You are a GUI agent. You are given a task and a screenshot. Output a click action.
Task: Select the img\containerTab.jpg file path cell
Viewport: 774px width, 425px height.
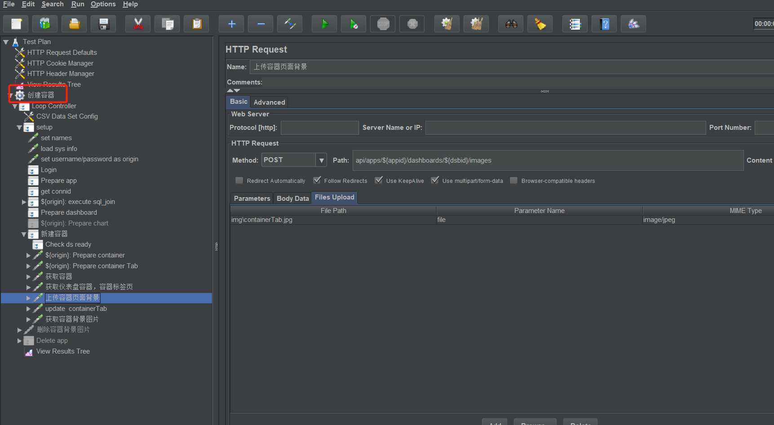coord(333,220)
